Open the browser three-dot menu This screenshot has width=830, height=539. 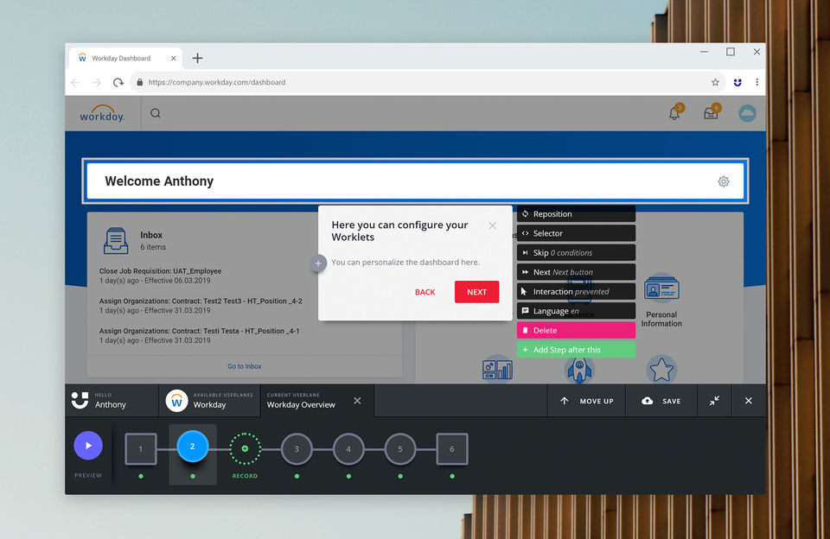point(757,82)
